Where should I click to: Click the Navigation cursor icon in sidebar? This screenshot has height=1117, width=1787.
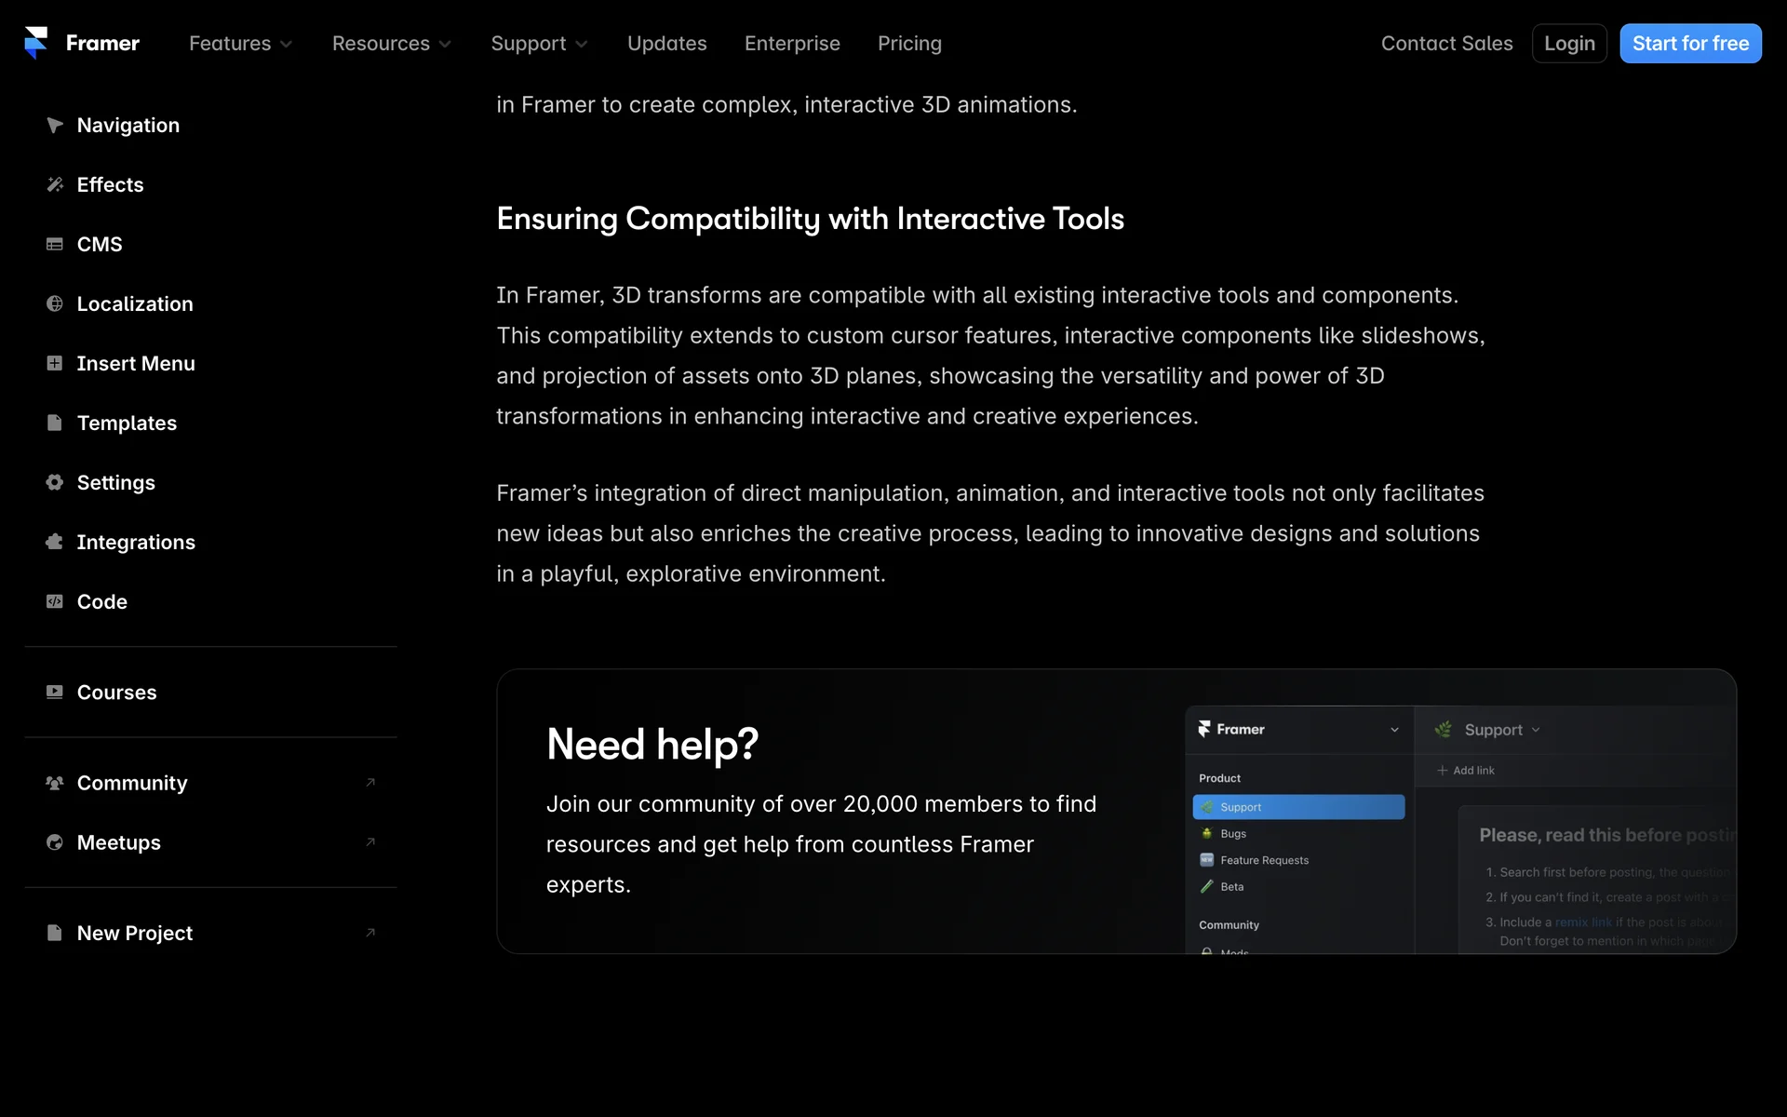click(x=55, y=125)
